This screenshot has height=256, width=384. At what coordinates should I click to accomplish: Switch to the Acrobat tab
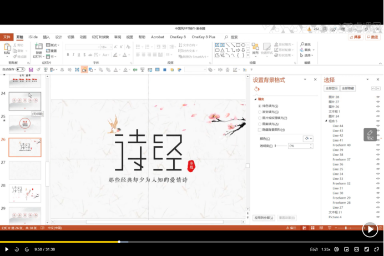point(158,37)
